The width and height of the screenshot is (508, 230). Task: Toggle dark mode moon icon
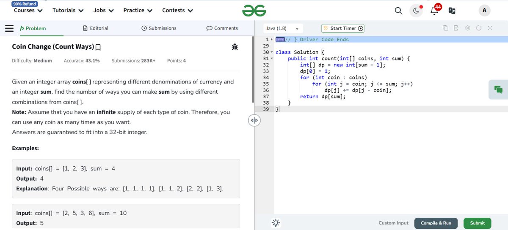coord(416,11)
